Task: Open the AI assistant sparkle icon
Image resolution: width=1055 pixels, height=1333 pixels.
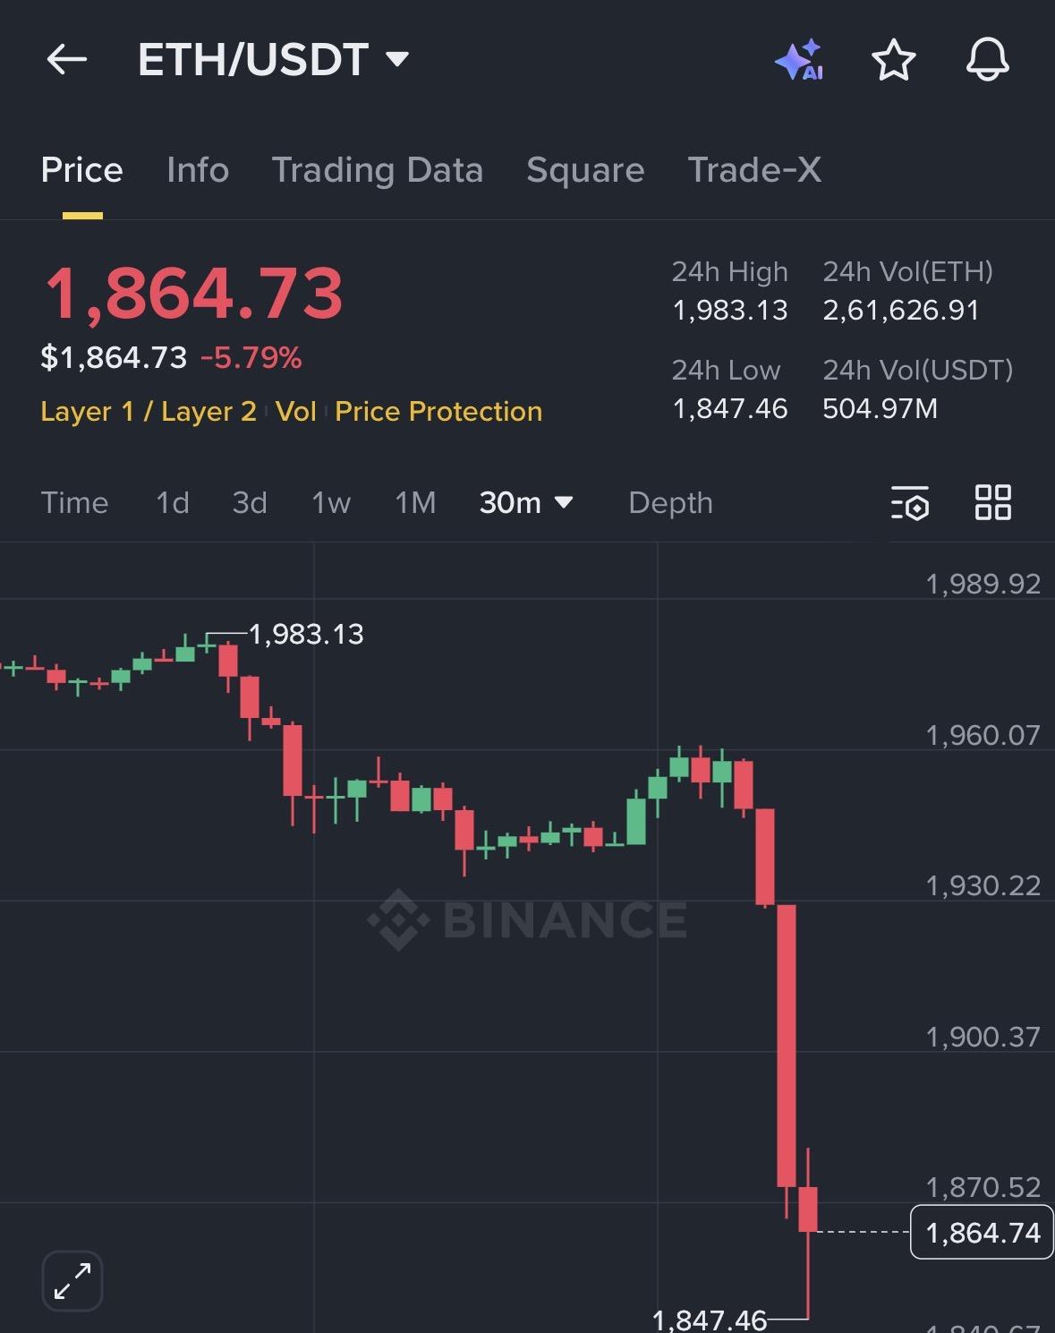Action: (798, 60)
